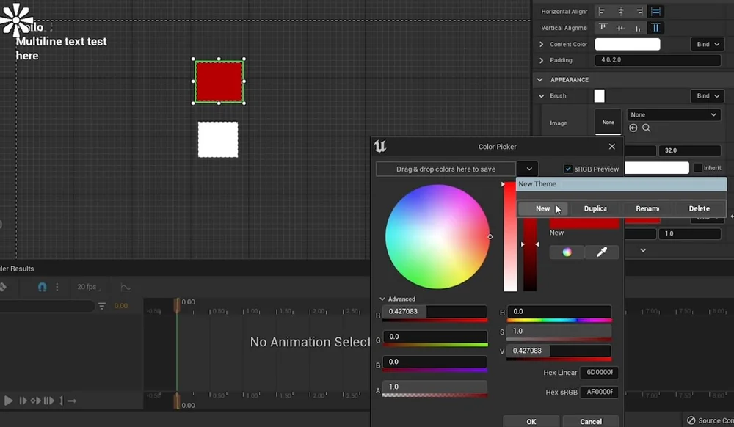Toggle the snapping magnet in the Sequencer toolbar
The image size is (734, 427).
pos(42,287)
